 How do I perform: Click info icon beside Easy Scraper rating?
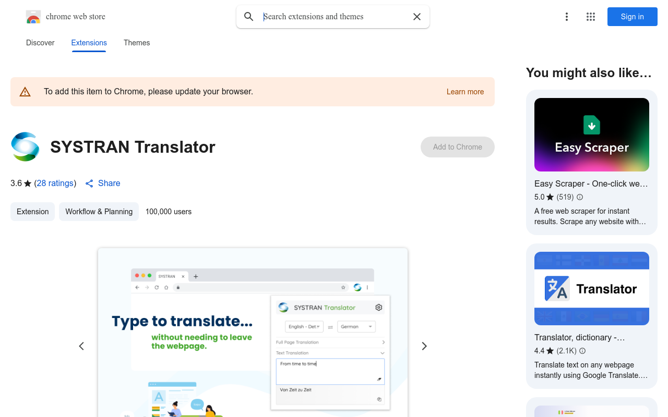pyautogui.click(x=580, y=197)
